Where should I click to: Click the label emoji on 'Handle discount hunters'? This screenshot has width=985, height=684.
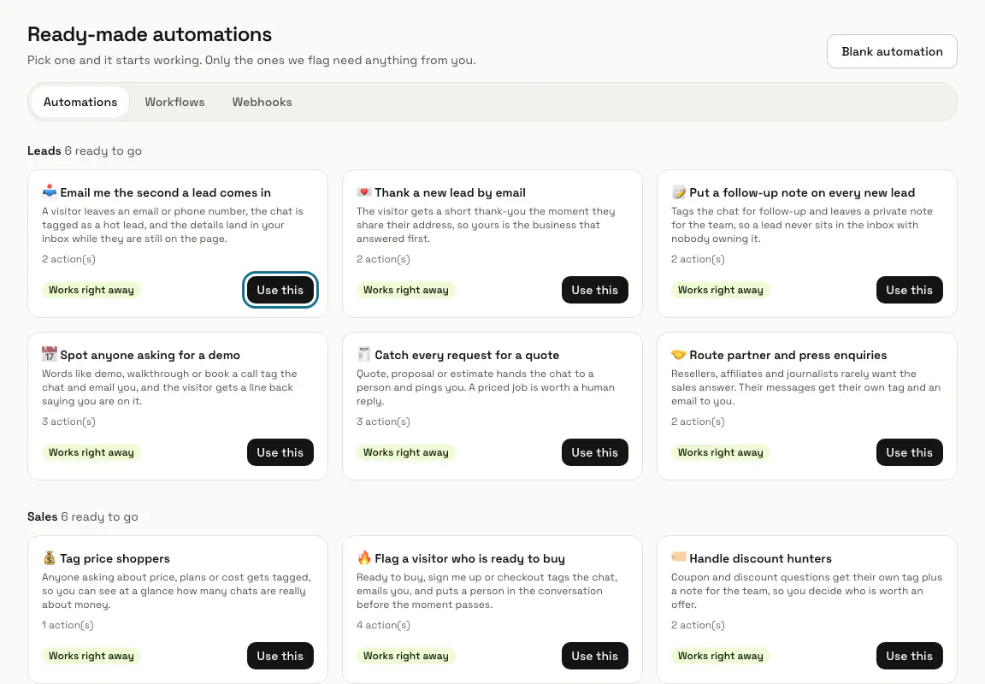click(678, 557)
